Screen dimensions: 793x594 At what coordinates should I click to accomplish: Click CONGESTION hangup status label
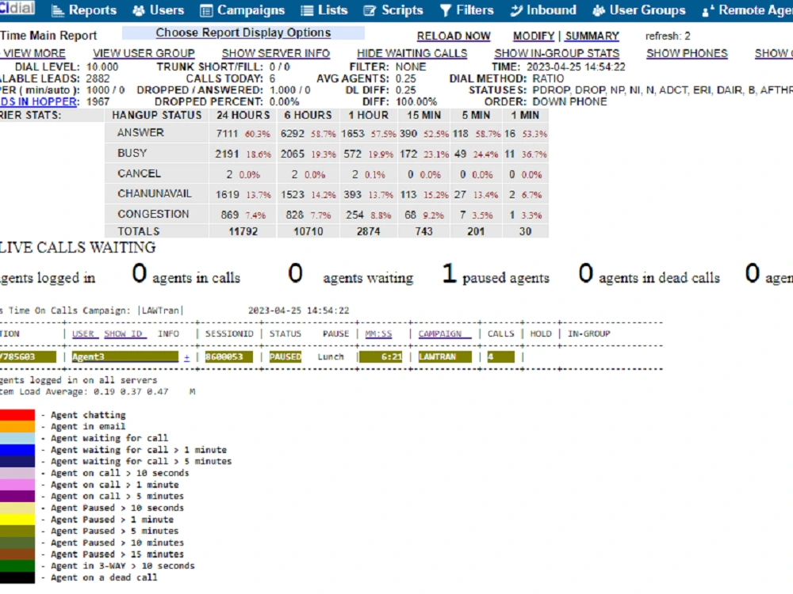point(153,214)
